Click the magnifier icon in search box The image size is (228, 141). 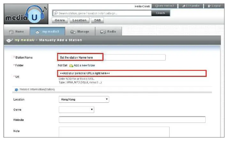[x=56, y=13]
